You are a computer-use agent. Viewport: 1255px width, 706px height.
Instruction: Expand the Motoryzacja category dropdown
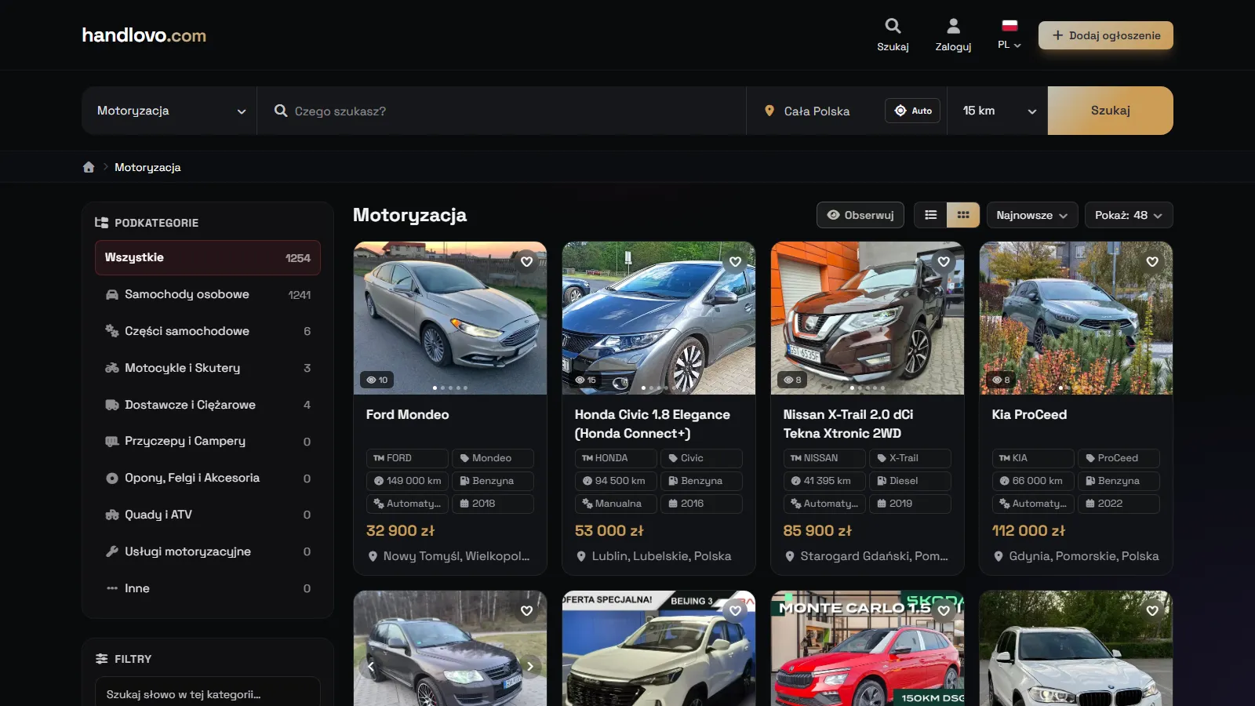point(169,111)
